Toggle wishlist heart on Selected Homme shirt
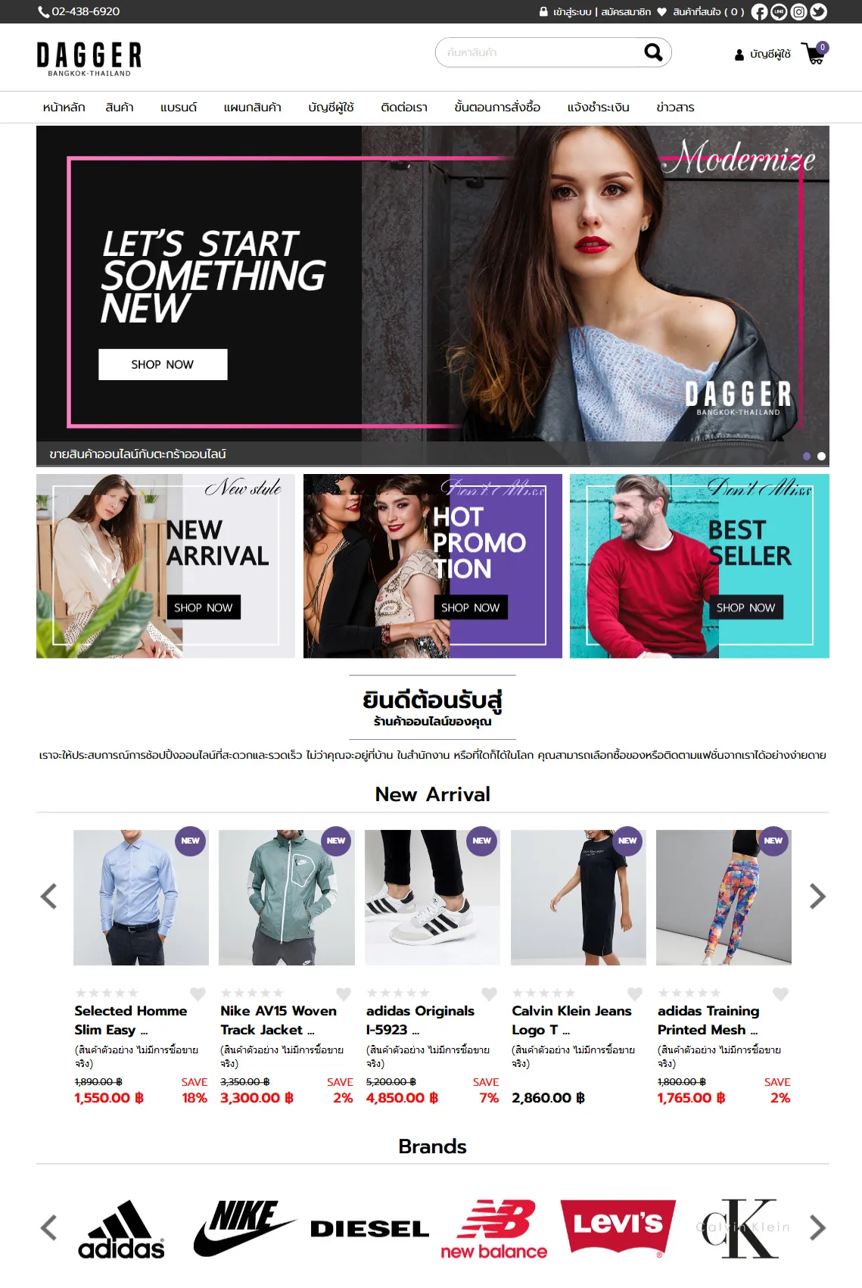The width and height of the screenshot is (862, 1288). 198,993
